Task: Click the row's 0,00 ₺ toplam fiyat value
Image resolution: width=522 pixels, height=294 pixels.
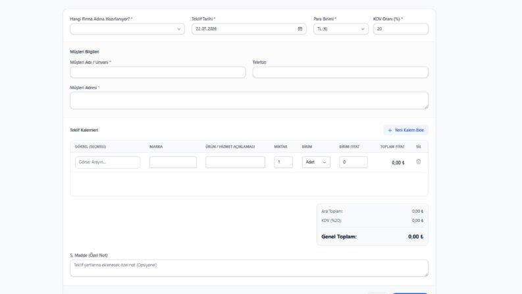Action: tap(398, 163)
